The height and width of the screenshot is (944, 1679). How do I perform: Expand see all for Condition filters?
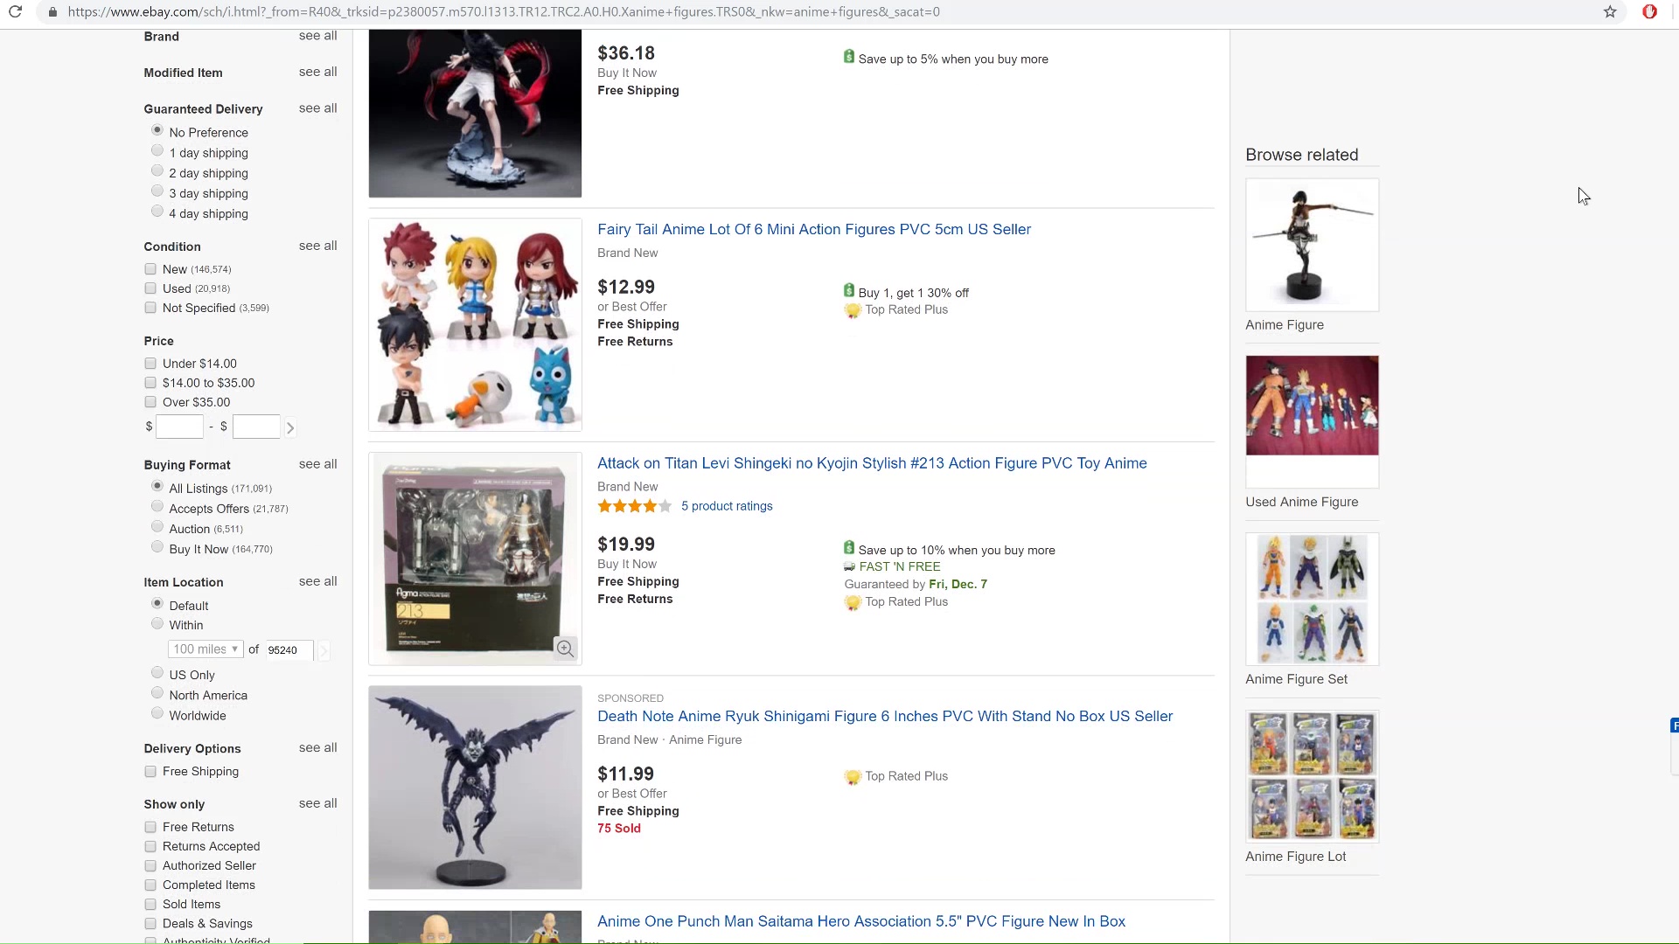coord(317,246)
